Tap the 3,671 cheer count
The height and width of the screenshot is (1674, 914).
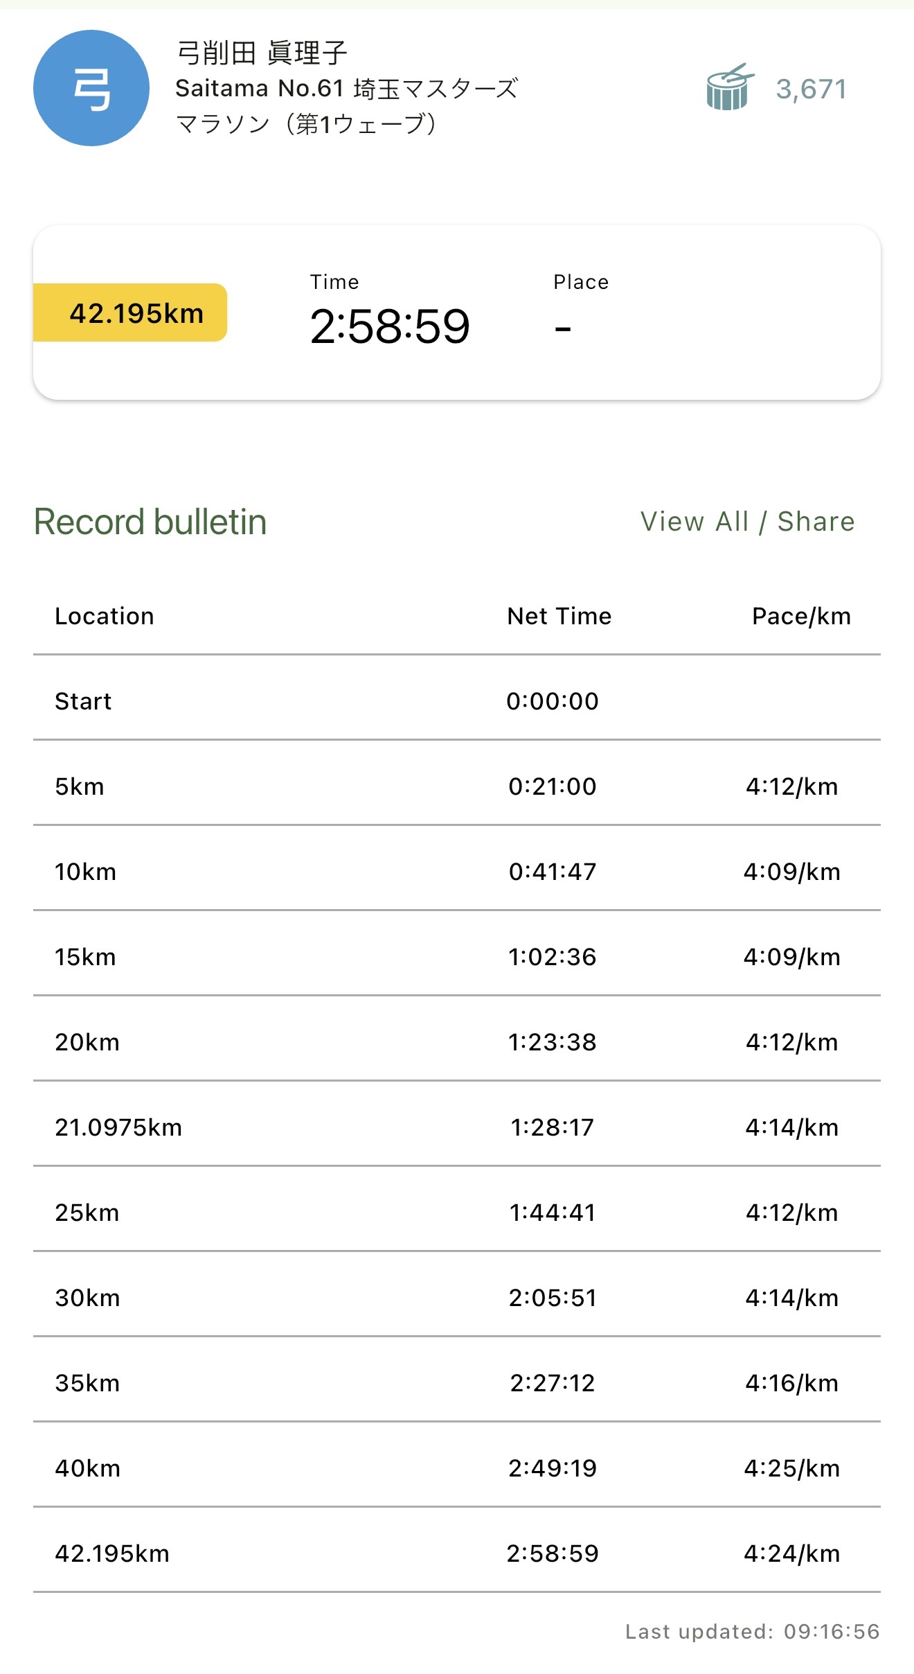(811, 89)
